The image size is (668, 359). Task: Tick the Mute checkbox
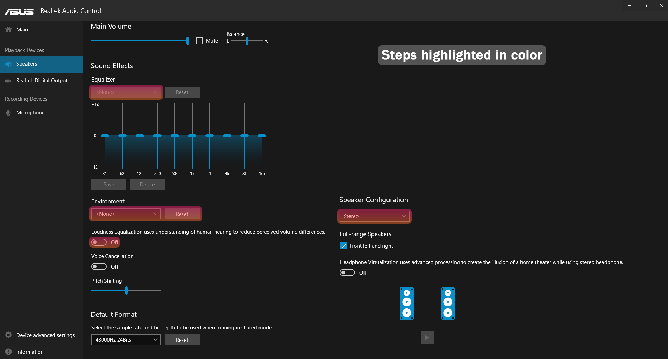click(200, 41)
